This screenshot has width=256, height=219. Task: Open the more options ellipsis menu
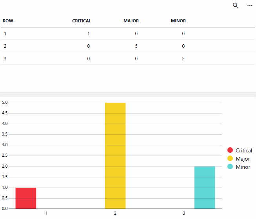coord(250,5)
